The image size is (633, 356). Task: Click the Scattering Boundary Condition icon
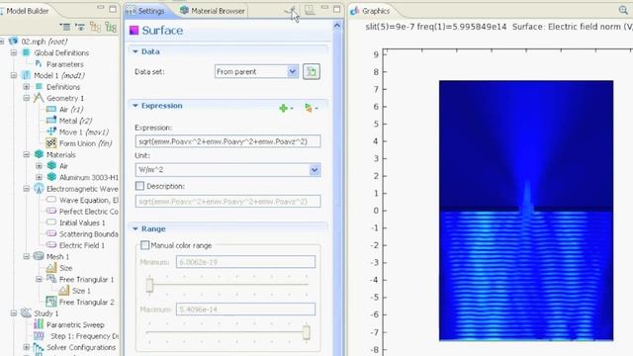point(51,233)
